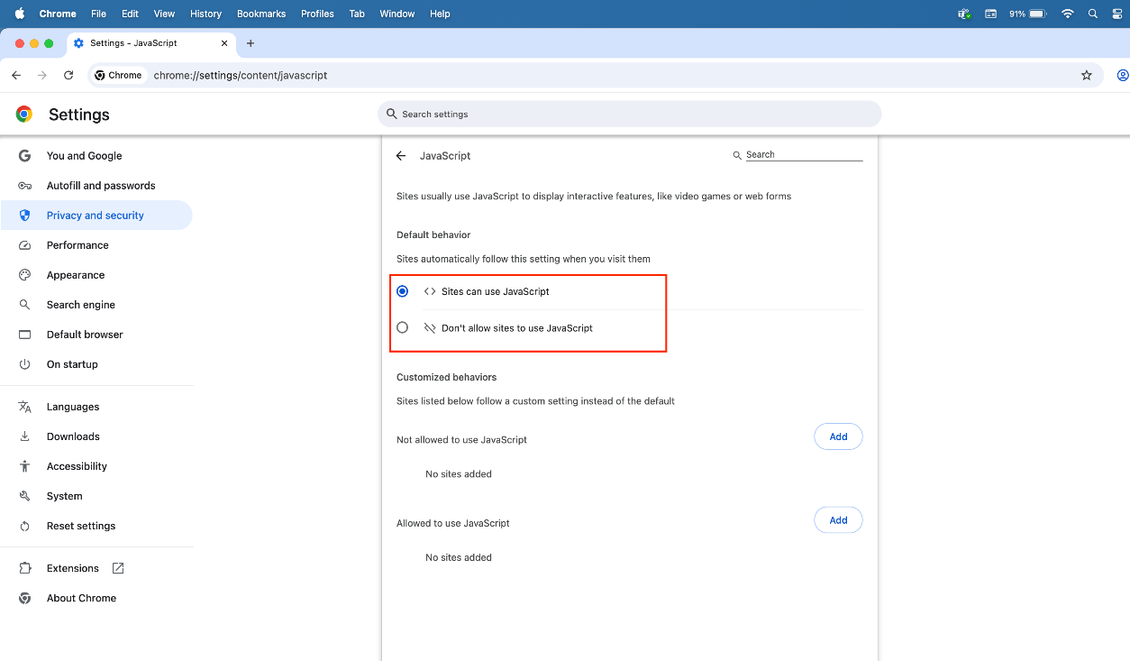
Task: Click the Search settings field
Action: click(x=629, y=115)
